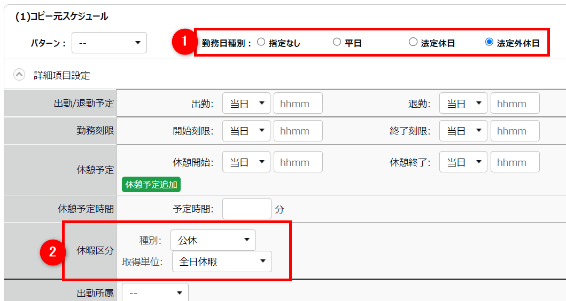Choose the 法定休日 radio option
566x301 pixels.
click(413, 42)
